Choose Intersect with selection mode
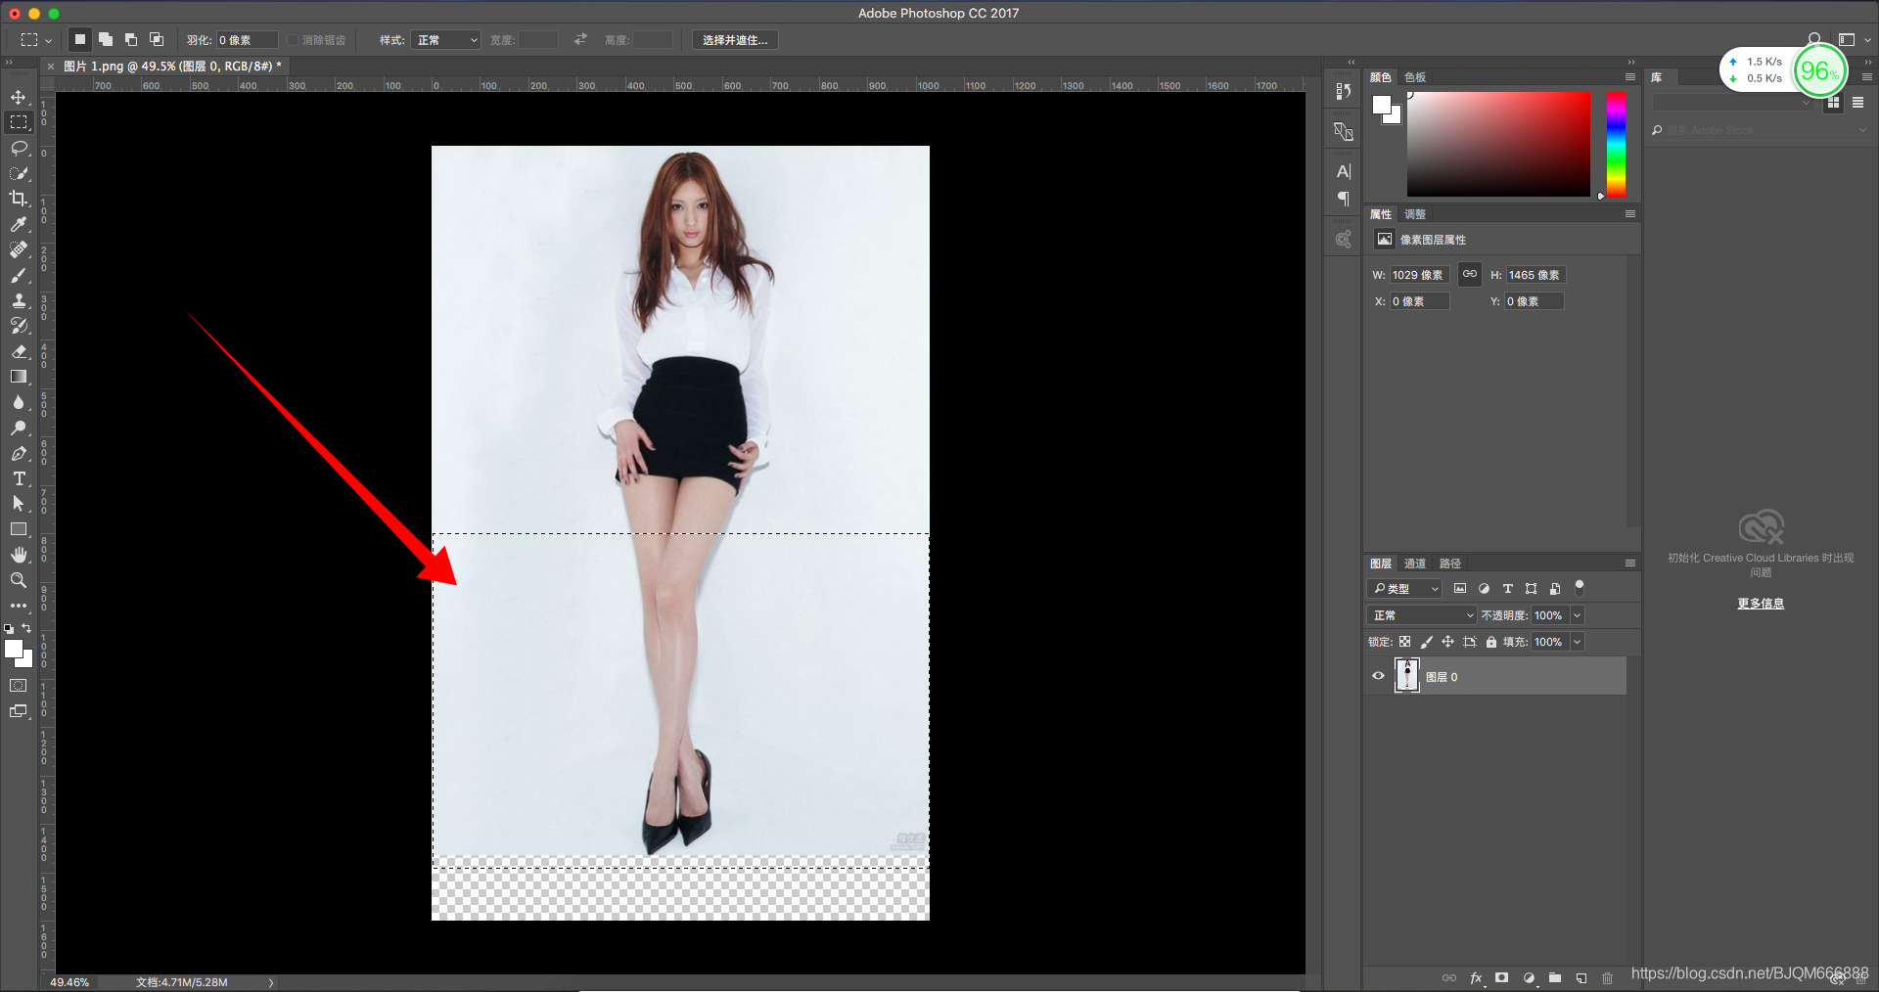This screenshot has height=992, width=1879. pyautogui.click(x=157, y=39)
